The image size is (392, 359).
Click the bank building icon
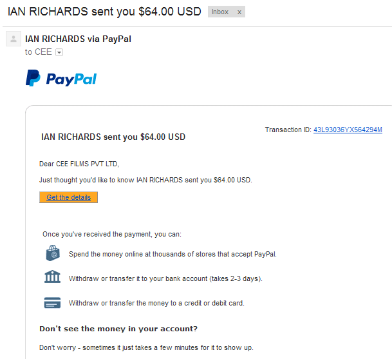point(52,277)
